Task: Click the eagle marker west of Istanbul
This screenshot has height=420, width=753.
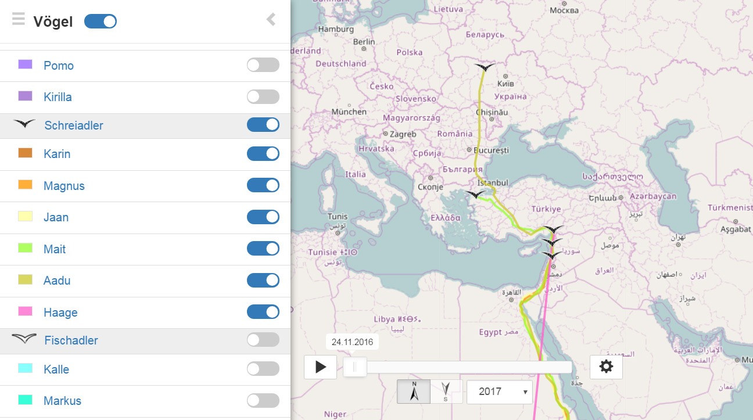Action: click(x=476, y=195)
